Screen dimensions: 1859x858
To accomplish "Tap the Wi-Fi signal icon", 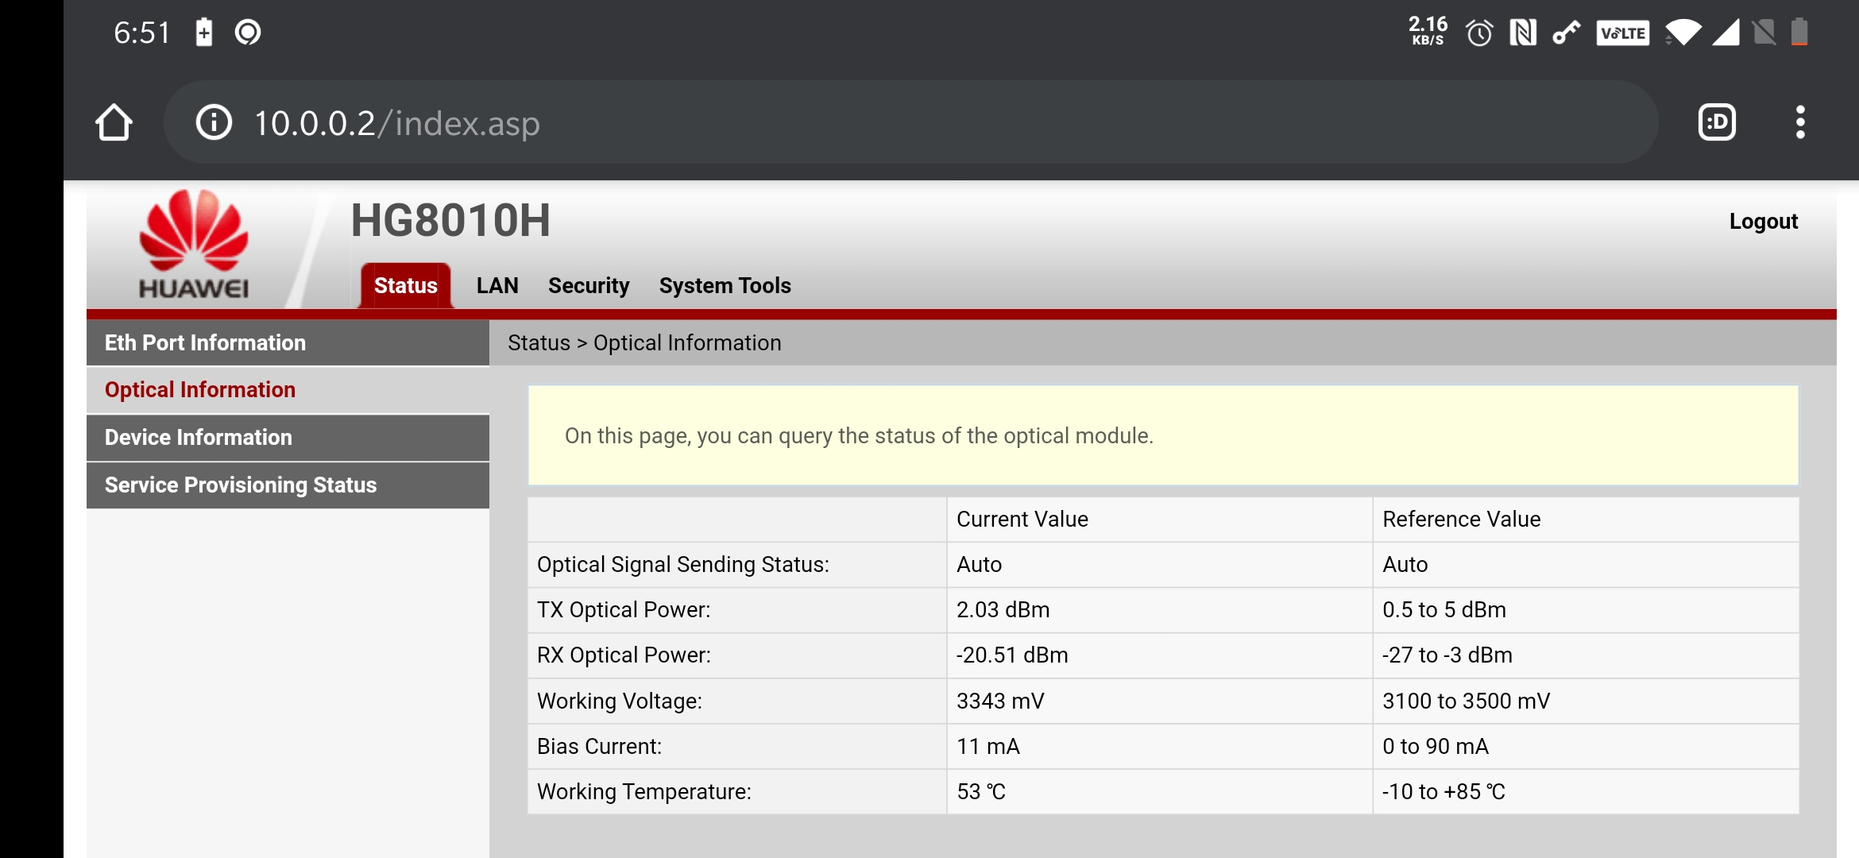I will [x=1683, y=33].
